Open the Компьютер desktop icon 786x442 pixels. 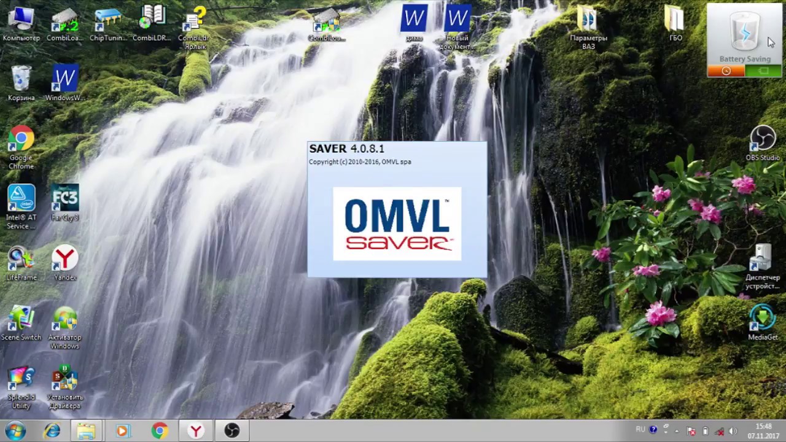point(21,24)
